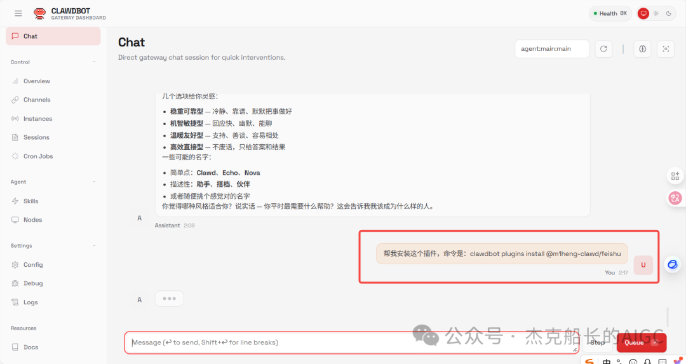Click the floating grid-plus widget icon
Image resolution: width=686 pixels, height=364 pixels.
point(675,176)
